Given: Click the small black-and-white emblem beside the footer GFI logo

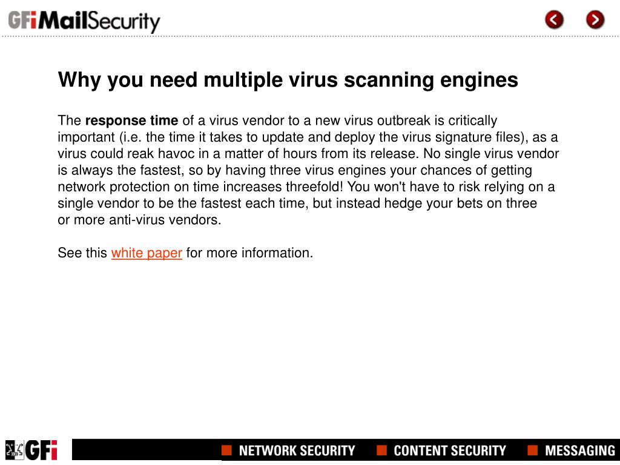Looking at the screenshot, I should tap(15, 450).
